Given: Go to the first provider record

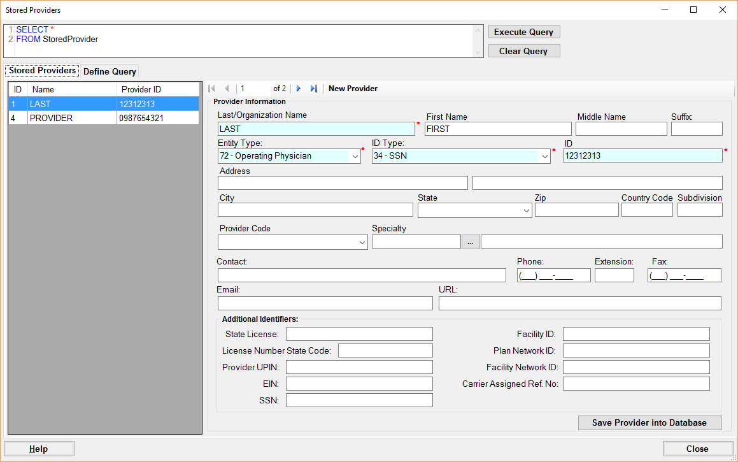Looking at the screenshot, I should pos(212,89).
